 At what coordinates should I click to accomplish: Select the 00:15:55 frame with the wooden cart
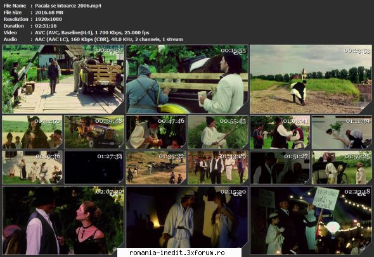pyautogui.click(x=187, y=79)
